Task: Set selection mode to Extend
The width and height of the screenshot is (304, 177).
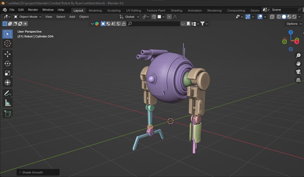Action: click(x=10, y=24)
